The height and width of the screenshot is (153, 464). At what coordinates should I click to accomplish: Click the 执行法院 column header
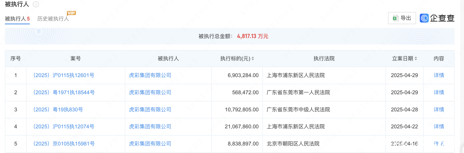coord(324,58)
